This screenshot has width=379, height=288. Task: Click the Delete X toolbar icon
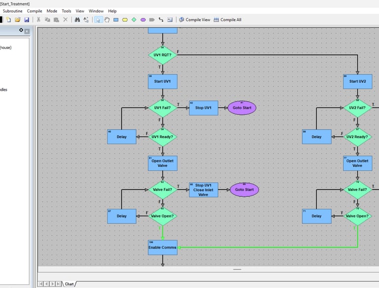click(x=65, y=20)
